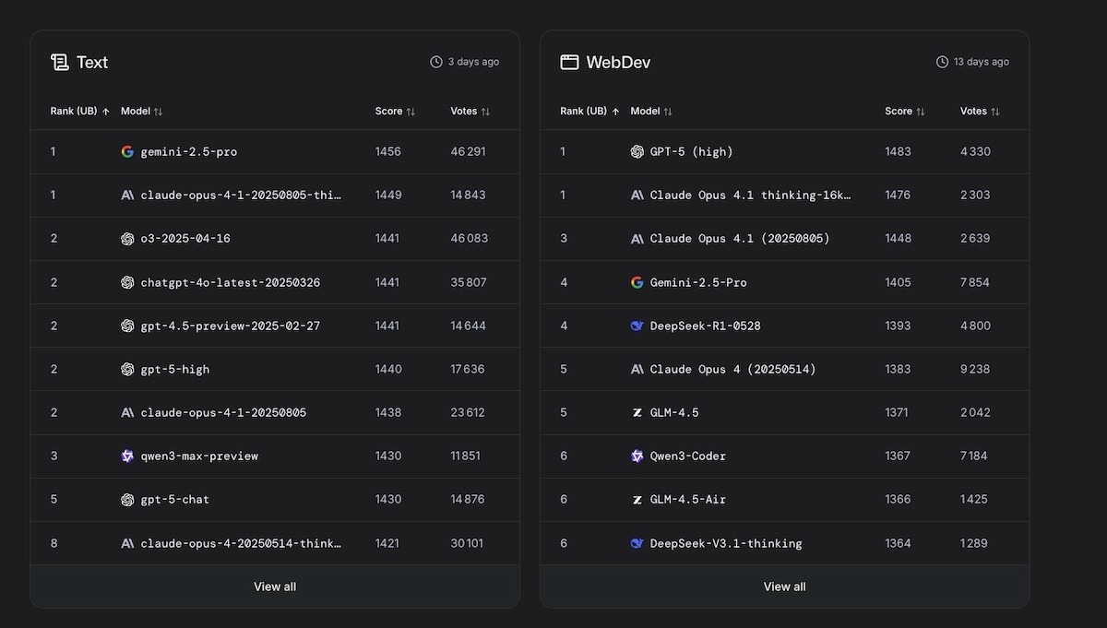
Task: Open the gpt-4.5-preview-2025-02-27 model name
Action: (x=231, y=326)
